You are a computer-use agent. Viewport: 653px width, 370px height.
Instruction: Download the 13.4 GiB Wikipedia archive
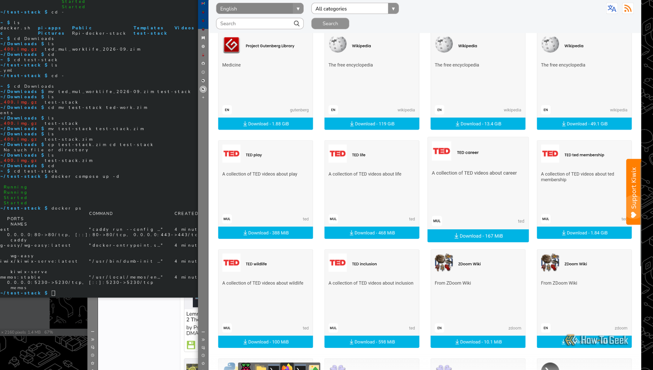click(478, 124)
